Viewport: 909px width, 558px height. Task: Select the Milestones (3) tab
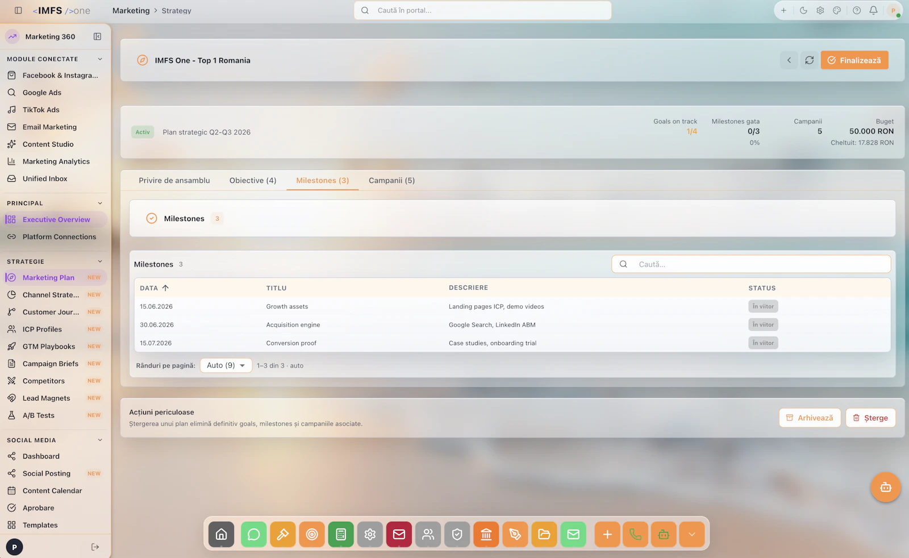[x=323, y=181]
